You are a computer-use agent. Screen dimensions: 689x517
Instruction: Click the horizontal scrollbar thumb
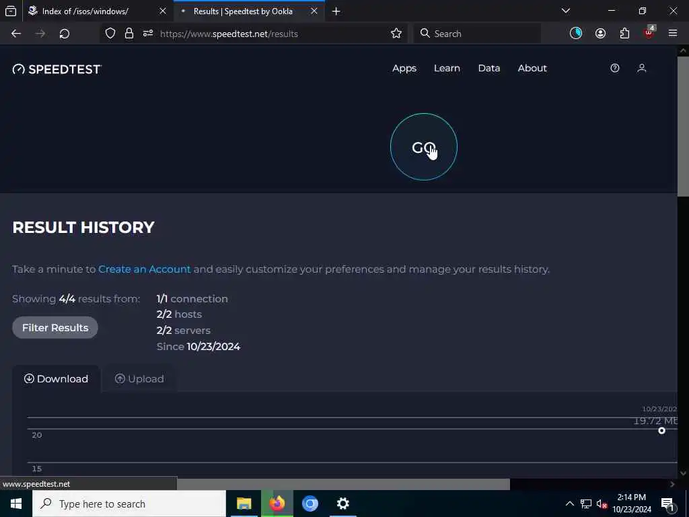pos(343,484)
